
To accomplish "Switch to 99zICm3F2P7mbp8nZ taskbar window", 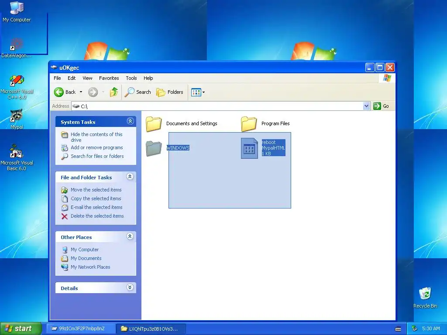I will tap(81, 329).
